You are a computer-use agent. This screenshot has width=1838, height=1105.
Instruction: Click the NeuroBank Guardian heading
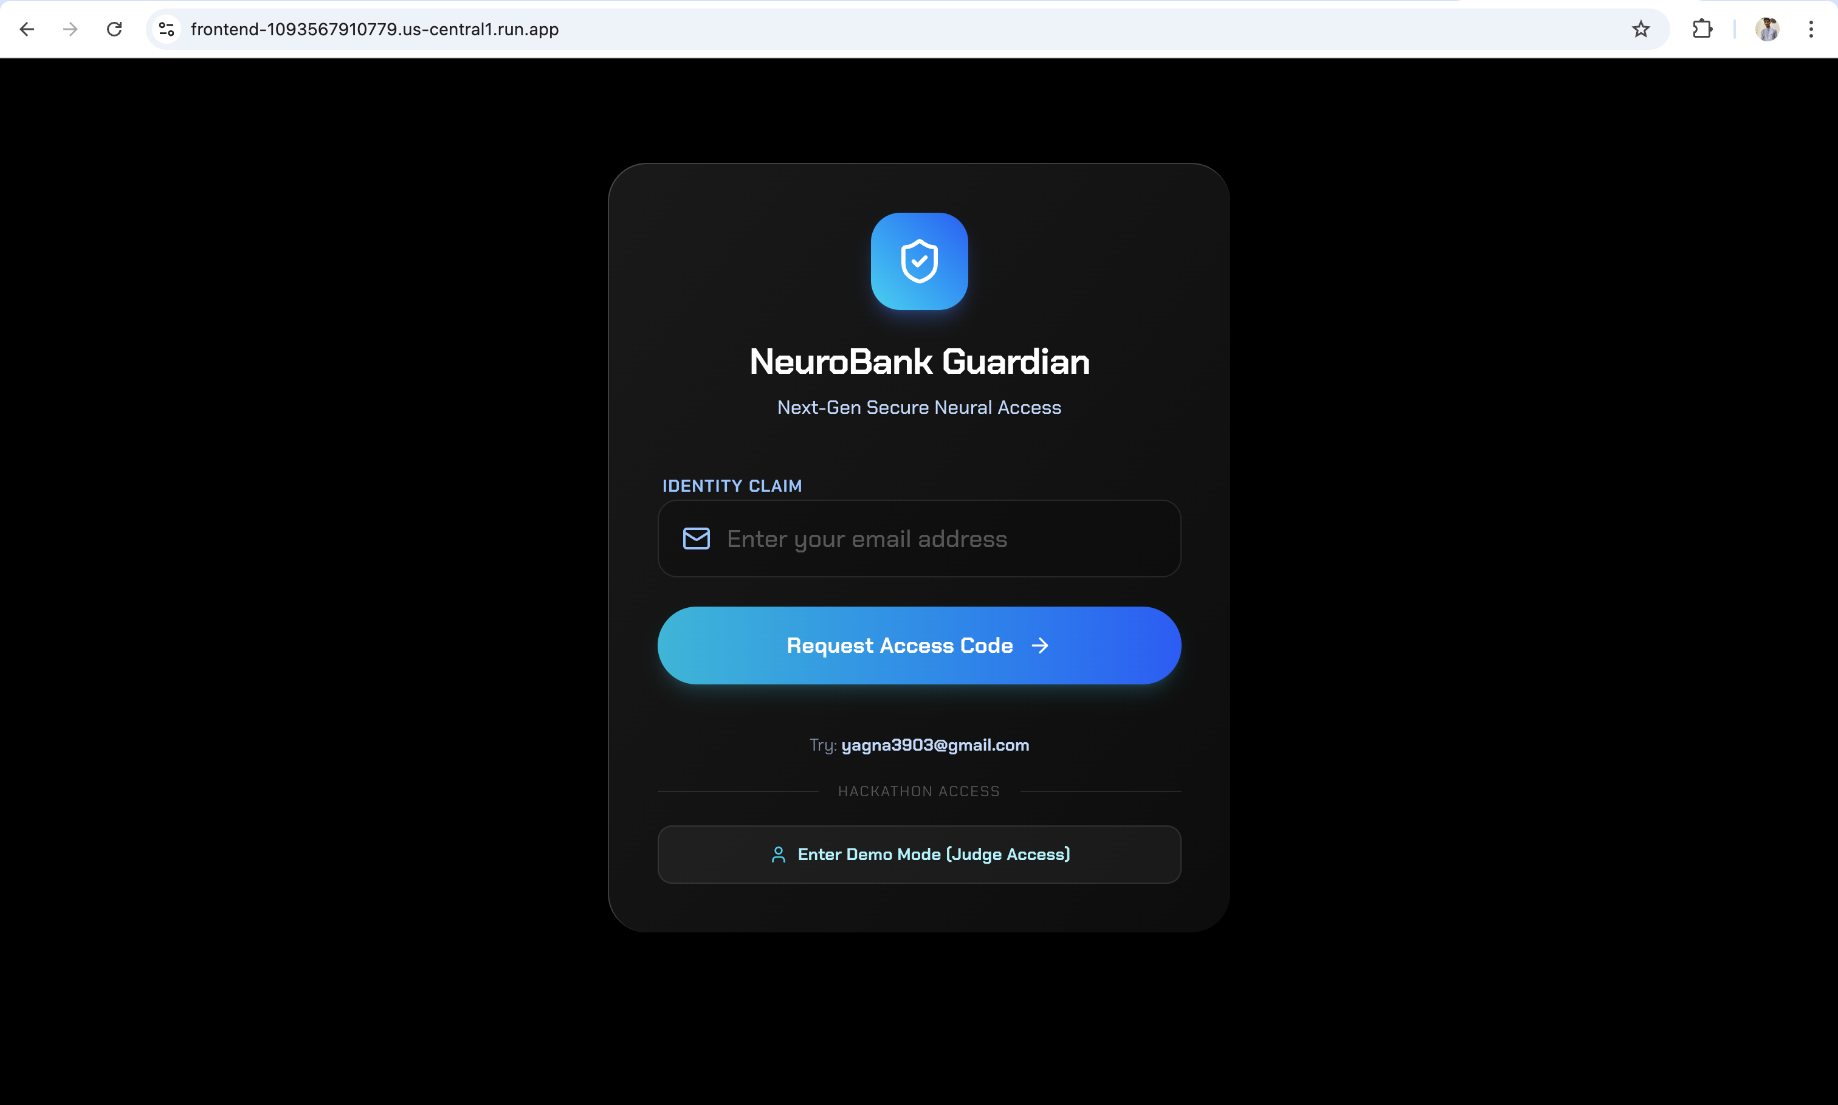click(920, 362)
